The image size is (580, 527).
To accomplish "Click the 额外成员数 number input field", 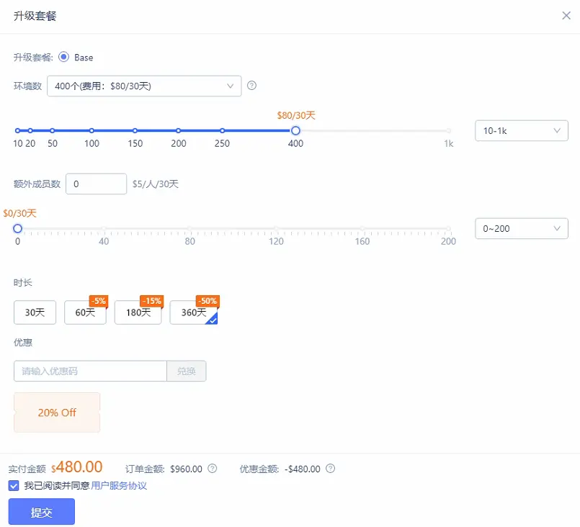I will (x=96, y=184).
